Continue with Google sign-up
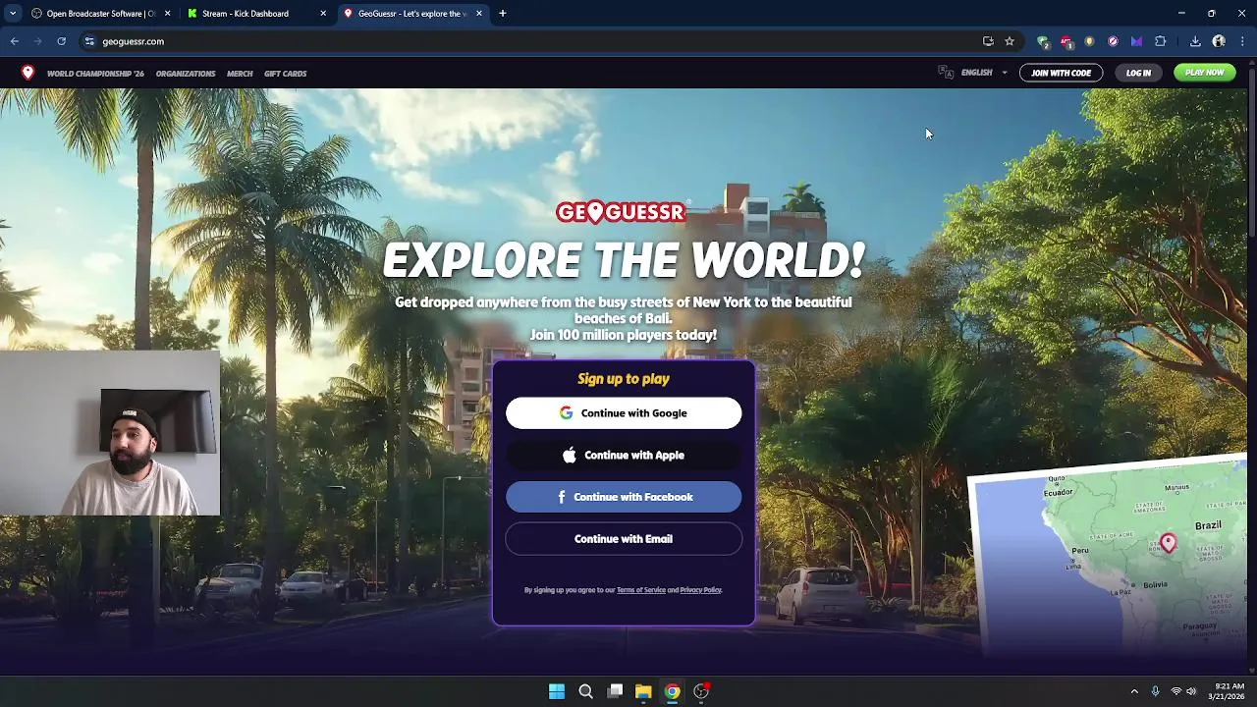This screenshot has height=707, width=1257. tap(624, 413)
